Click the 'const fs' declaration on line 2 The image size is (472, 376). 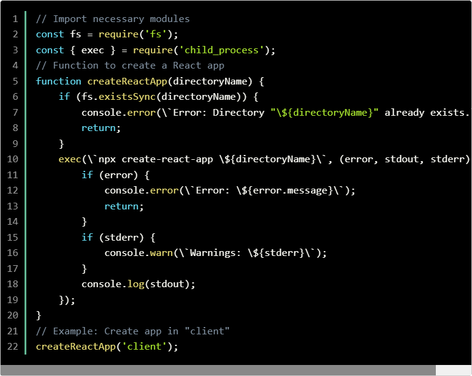[58, 34]
